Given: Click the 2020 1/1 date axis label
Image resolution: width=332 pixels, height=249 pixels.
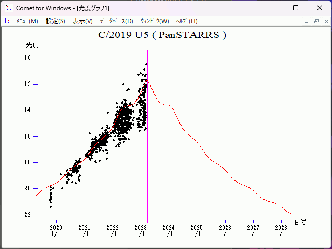Looking at the screenshot, I should point(56,231).
